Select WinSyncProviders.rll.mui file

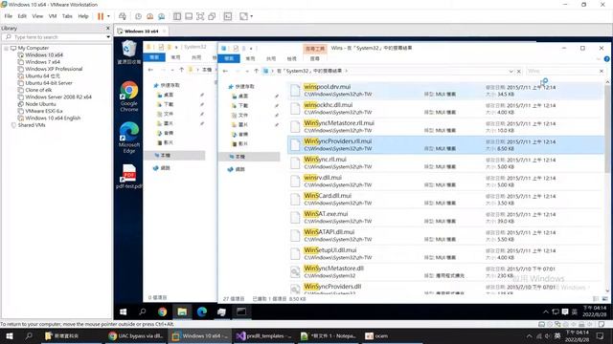445,144
